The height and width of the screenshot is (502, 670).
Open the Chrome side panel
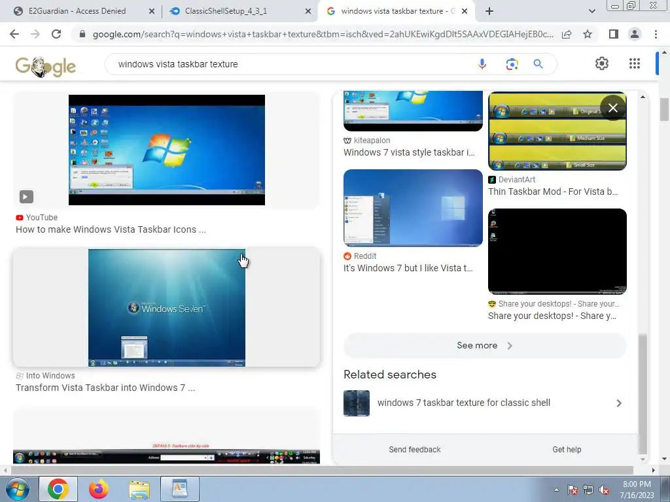click(x=614, y=34)
